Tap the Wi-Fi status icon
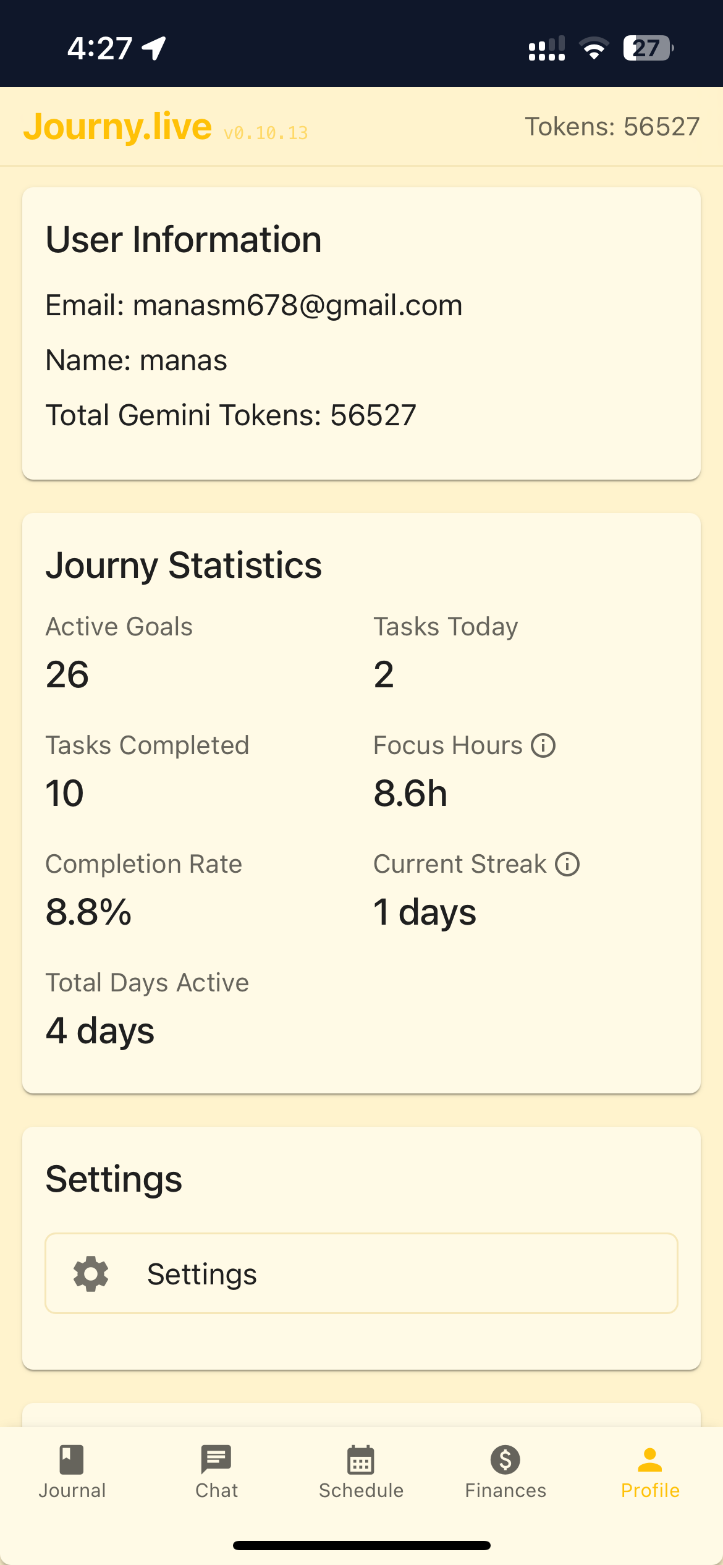 pos(594,48)
